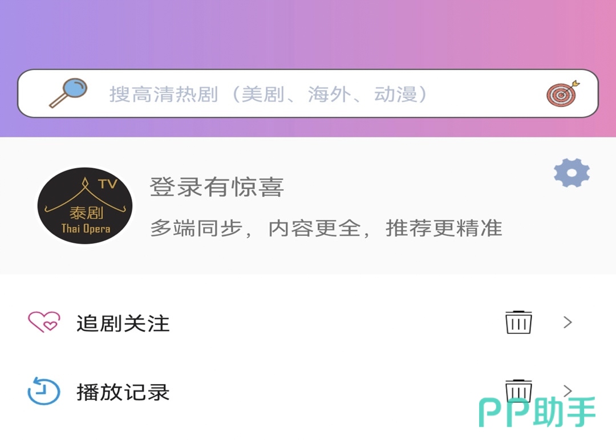The image size is (616, 440).
Task: Click the pink hearts icon
Action: 44,322
